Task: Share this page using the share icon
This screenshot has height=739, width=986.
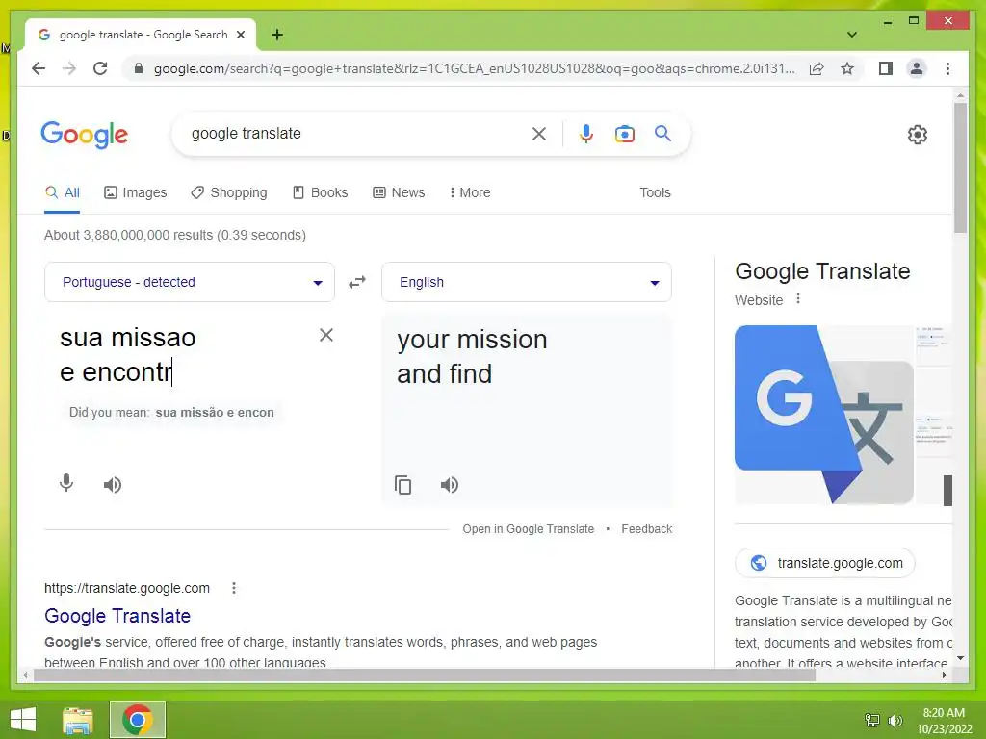Action: pyautogui.click(x=817, y=68)
